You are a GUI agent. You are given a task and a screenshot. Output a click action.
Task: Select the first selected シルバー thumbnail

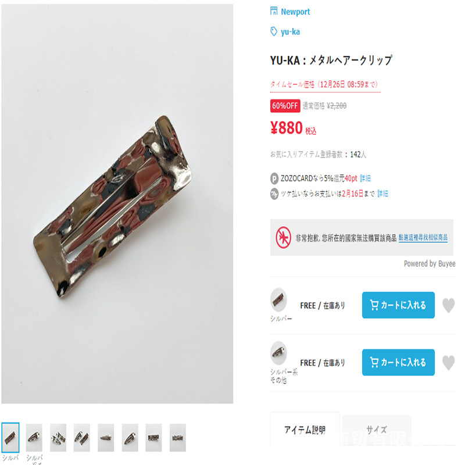pos(10,438)
